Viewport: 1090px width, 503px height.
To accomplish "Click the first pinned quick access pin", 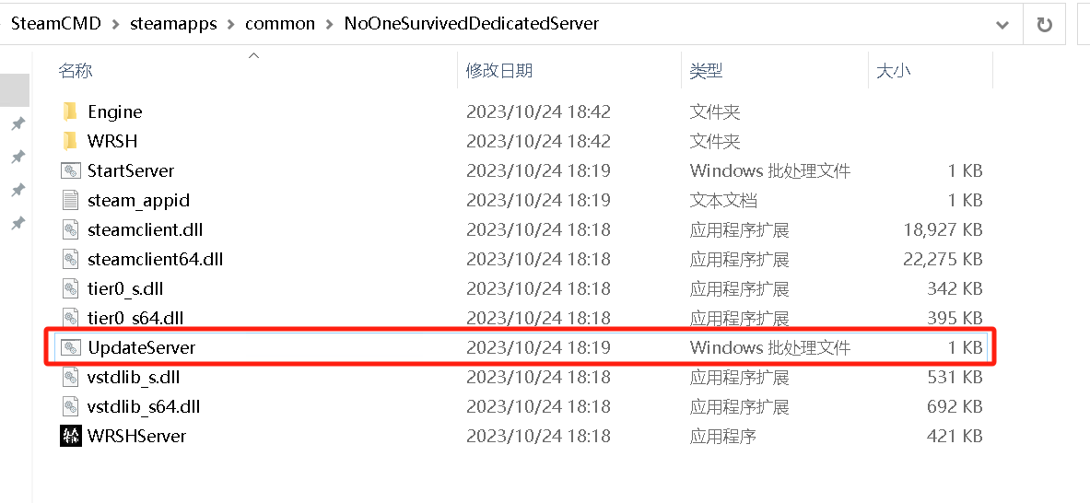I will point(18,124).
